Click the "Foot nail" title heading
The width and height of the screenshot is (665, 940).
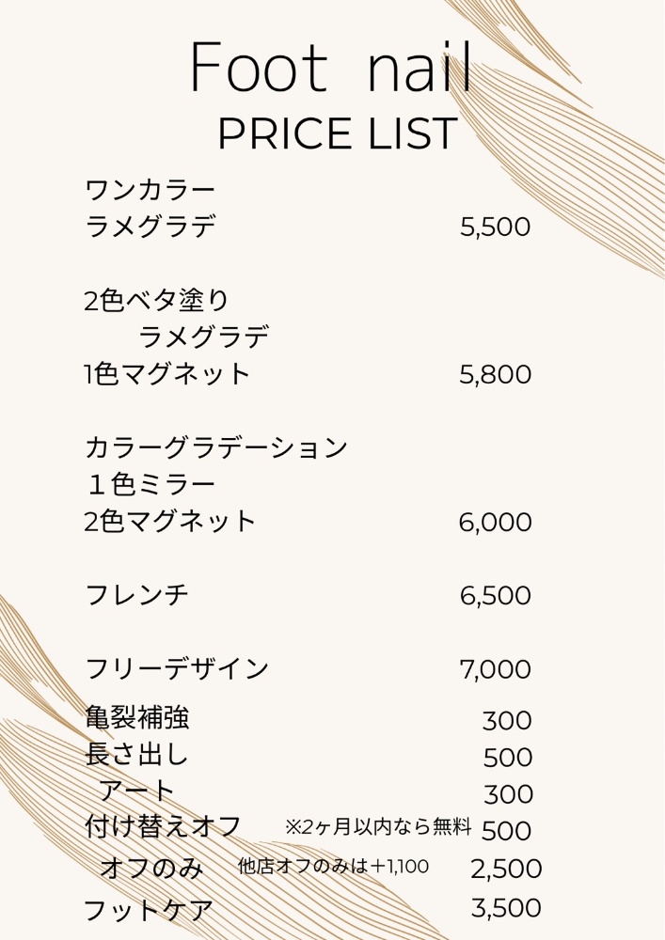330,68
